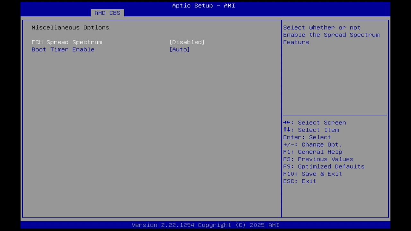Open the Disabled value for FCH Spread Spectrum
This screenshot has width=411, height=231.
pos(187,42)
